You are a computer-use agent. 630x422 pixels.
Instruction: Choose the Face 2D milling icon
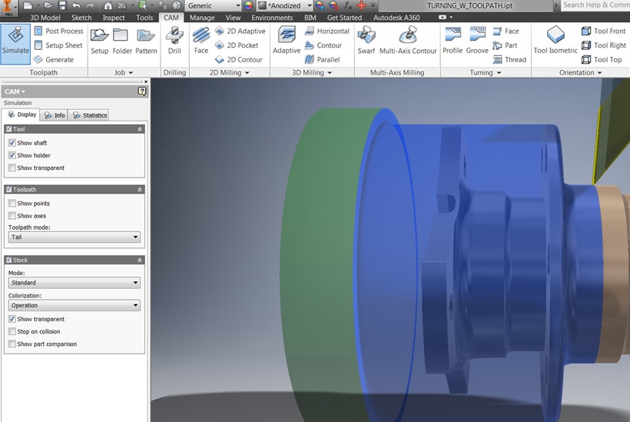click(201, 40)
